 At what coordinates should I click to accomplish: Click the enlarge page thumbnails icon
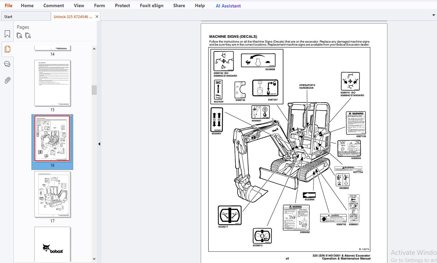click(19, 35)
